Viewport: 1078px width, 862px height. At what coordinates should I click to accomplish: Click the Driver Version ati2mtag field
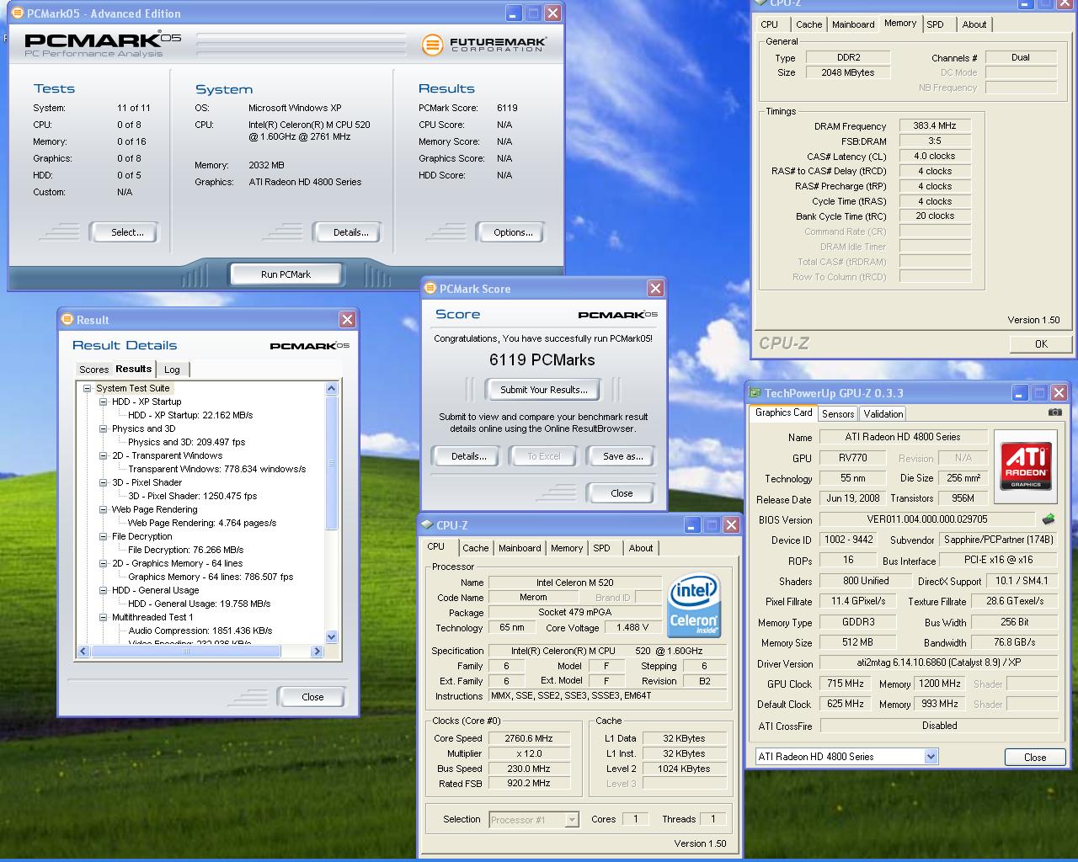(939, 662)
